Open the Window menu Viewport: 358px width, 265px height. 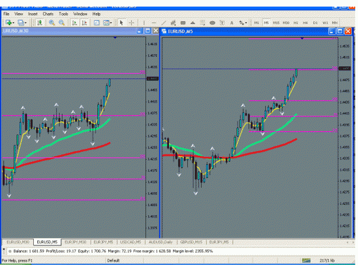coord(80,14)
